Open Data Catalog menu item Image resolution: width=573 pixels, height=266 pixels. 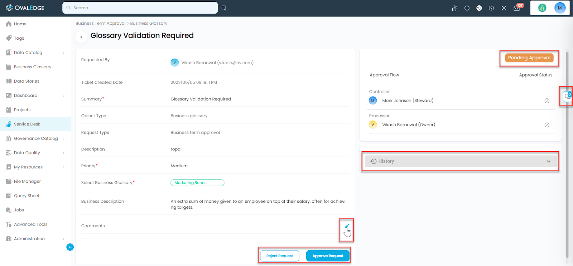(35, 53)
